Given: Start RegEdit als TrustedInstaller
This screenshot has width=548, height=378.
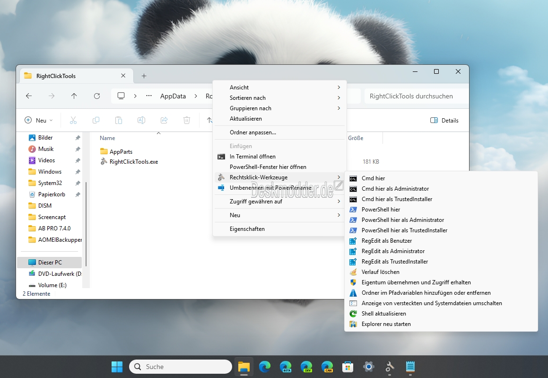Looking at the screenshot, I should coord(441,262).
